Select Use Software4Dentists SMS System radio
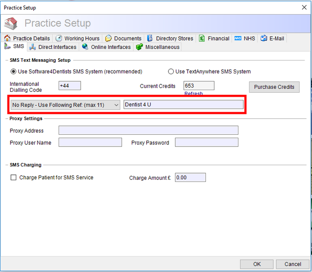Viewport: 312px width, 272px height. click(x=13, y=71)
